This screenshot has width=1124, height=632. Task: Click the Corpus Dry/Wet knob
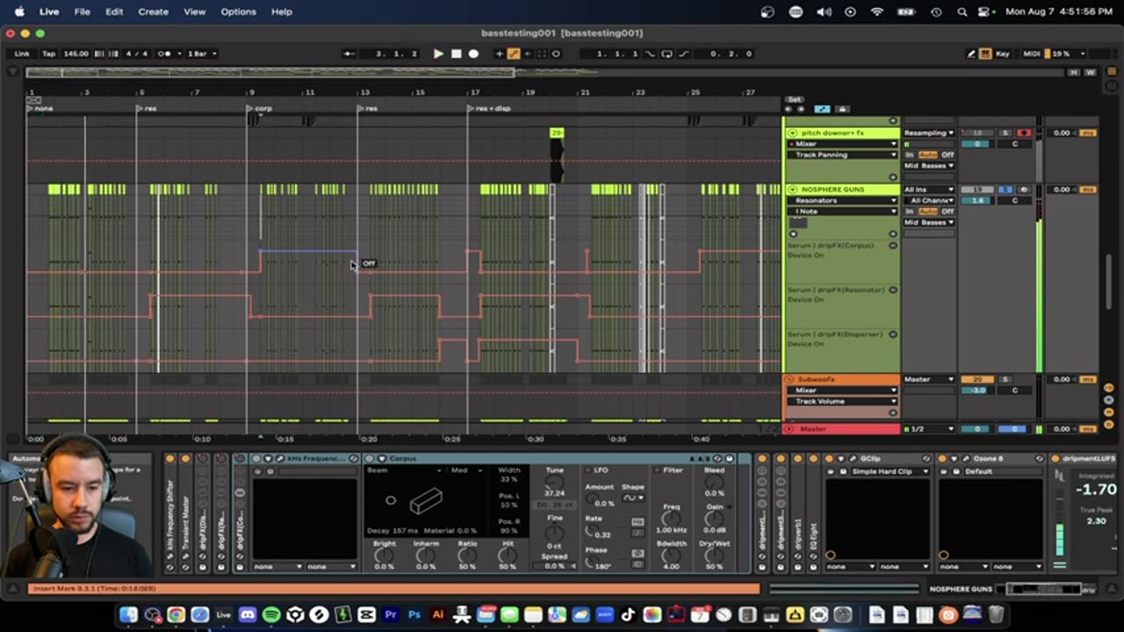714,557
